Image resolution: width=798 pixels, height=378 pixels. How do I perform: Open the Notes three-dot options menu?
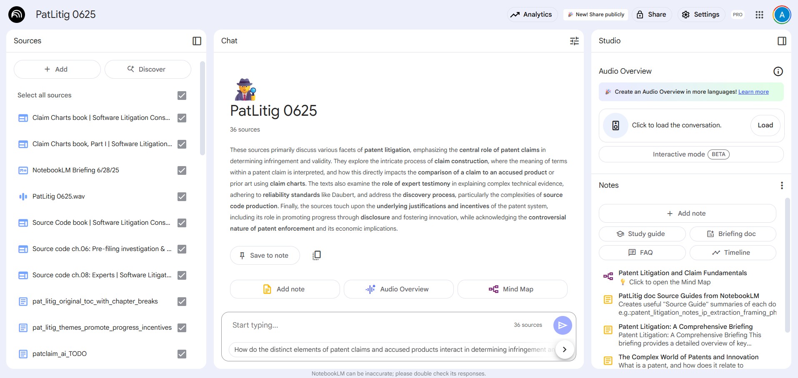(782, 185)
